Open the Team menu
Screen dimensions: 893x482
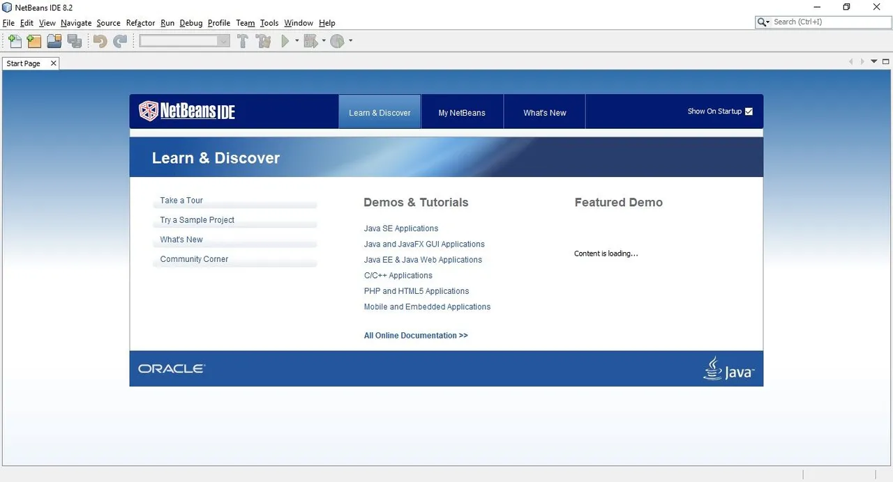coord(246,23)
